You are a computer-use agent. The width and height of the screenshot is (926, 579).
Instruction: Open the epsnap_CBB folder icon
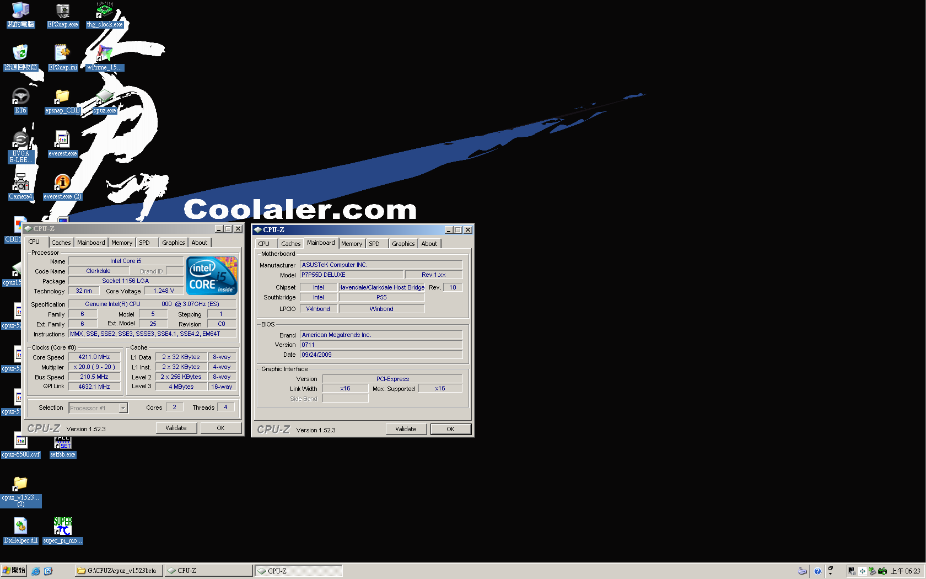coord(62,102)
